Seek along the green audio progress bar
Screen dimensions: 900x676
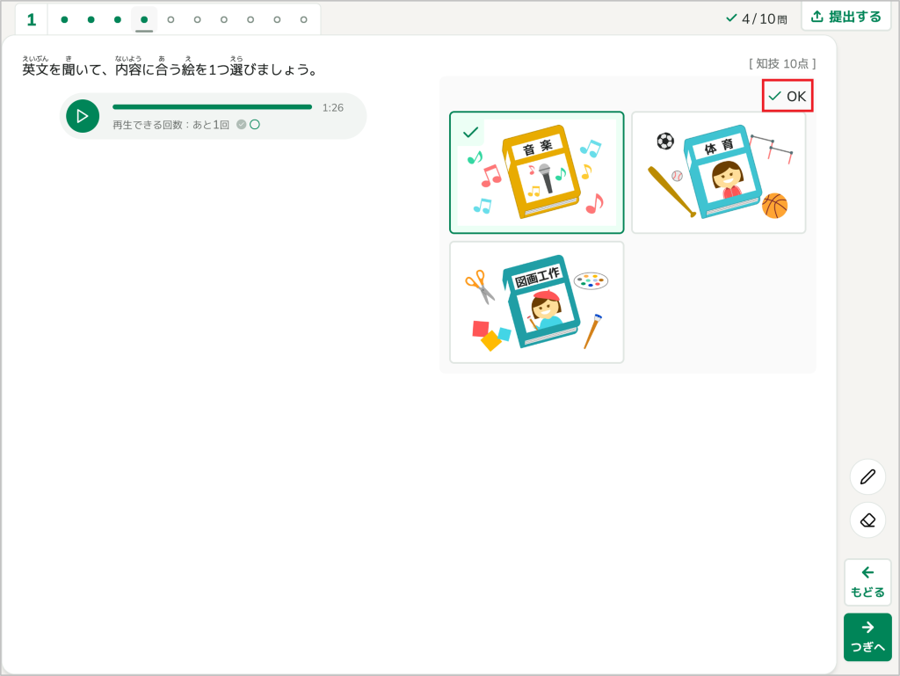[x=213, y=106]
